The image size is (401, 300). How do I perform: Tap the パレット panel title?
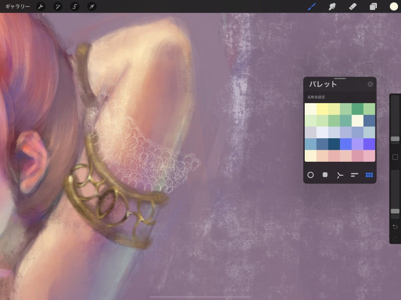tap(323, 84)
